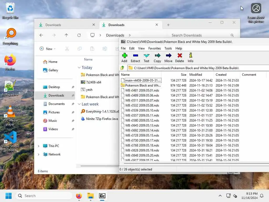Click the 7-Zip taskbar icon
The height and width of the screenshot is (202, 269).
tap(102, 196)
